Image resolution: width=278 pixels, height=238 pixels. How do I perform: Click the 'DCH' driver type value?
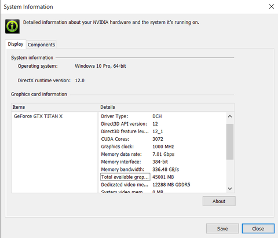coord(157,116)
